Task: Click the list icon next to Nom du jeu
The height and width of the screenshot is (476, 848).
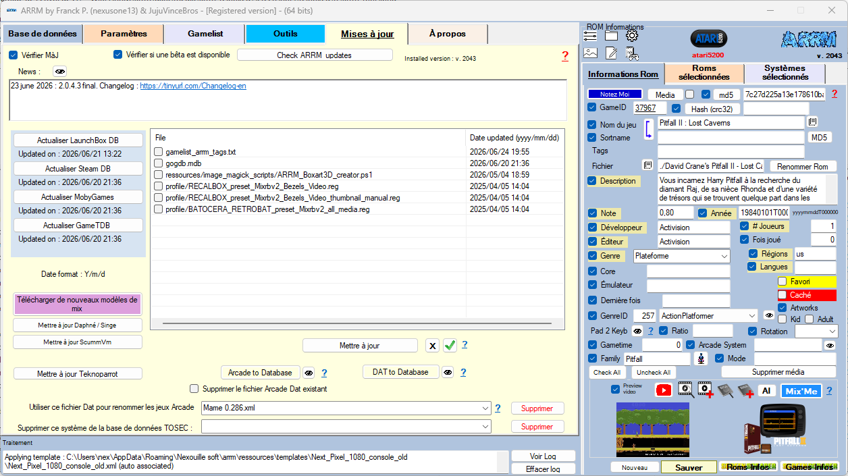Action: (x=813, y=122)
